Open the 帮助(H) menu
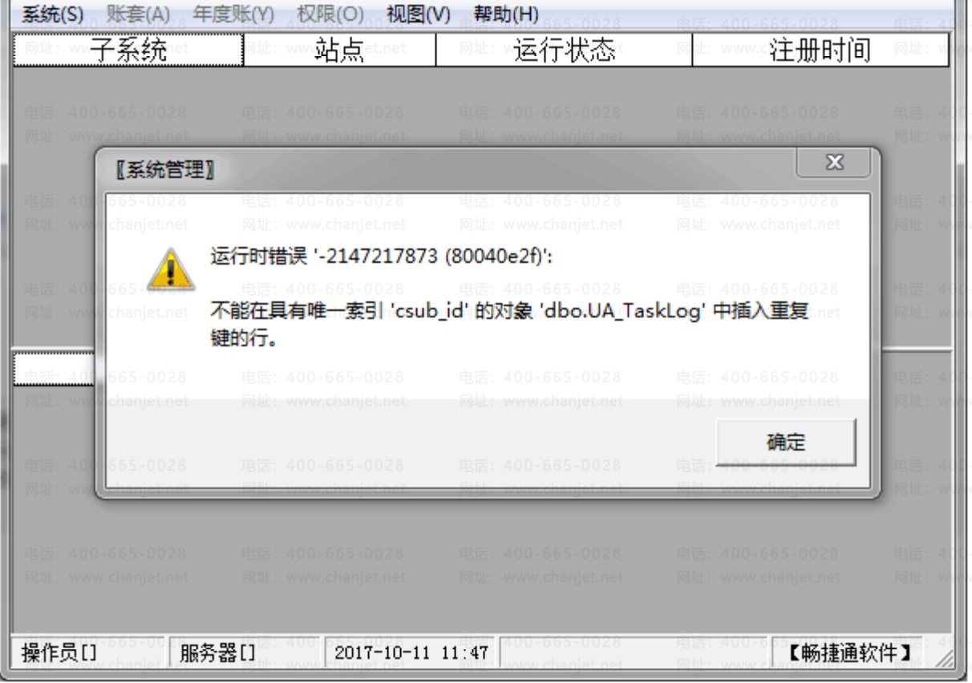Screen dimensions: 972x683 [x=506, y=14]
